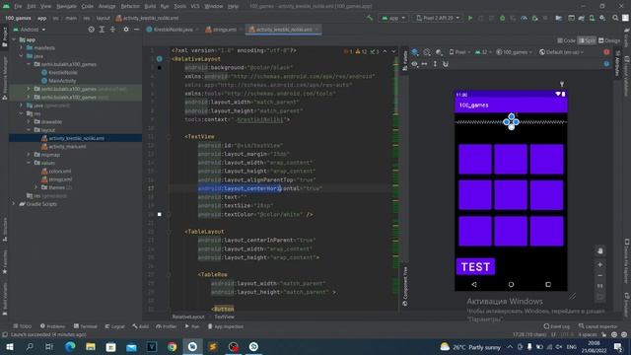The image size is (631, 355).
Task: Go to next highlighted error arrow
Action: click(393, 51)
